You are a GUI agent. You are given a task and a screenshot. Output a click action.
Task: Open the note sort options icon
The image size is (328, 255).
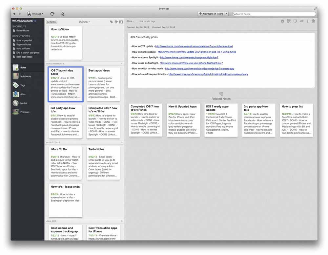point(116,22)
